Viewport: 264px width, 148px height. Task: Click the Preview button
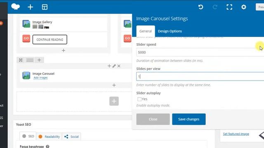(x=260, y=7)
